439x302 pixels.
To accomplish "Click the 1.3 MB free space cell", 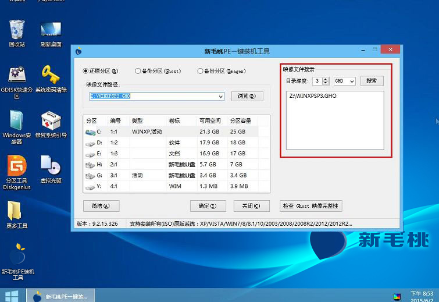I will click(x=208, y=186).
